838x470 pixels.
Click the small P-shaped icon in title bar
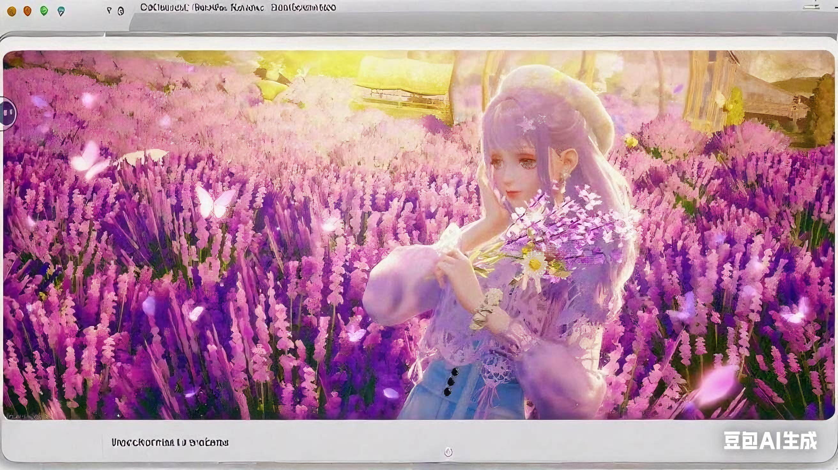(x=109, y=11)
